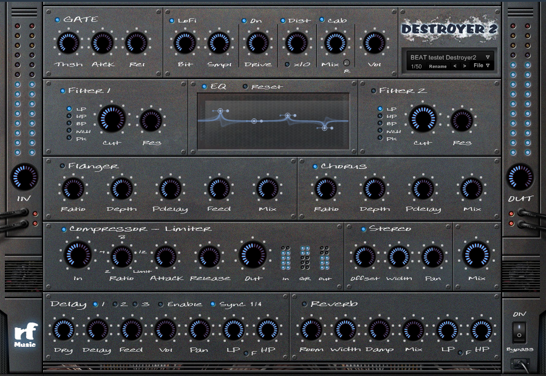Enable Filter 2 with its LED

(374, 91)
